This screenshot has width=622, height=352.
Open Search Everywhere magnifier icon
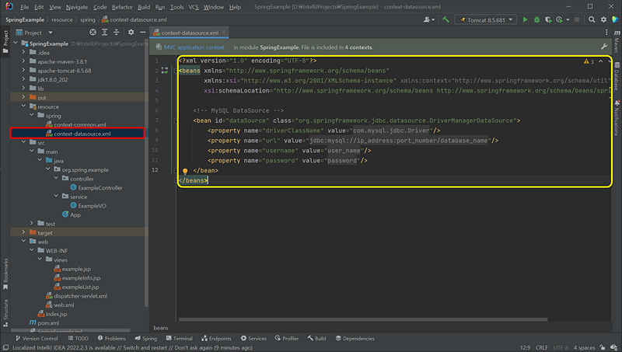[592, 19]
